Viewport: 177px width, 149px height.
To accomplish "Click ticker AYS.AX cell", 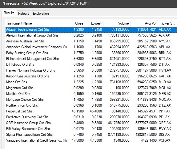I will (x=165, y=41).
